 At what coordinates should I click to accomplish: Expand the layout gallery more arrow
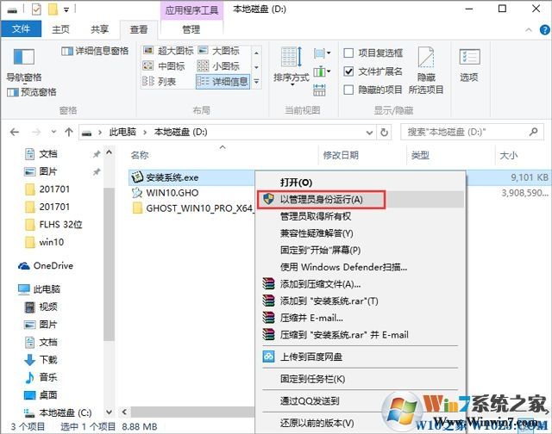(x=255, y=83)
